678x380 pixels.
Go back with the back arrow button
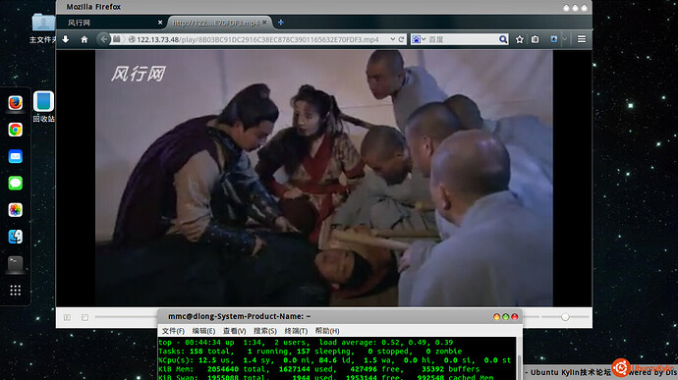point(103,39)
